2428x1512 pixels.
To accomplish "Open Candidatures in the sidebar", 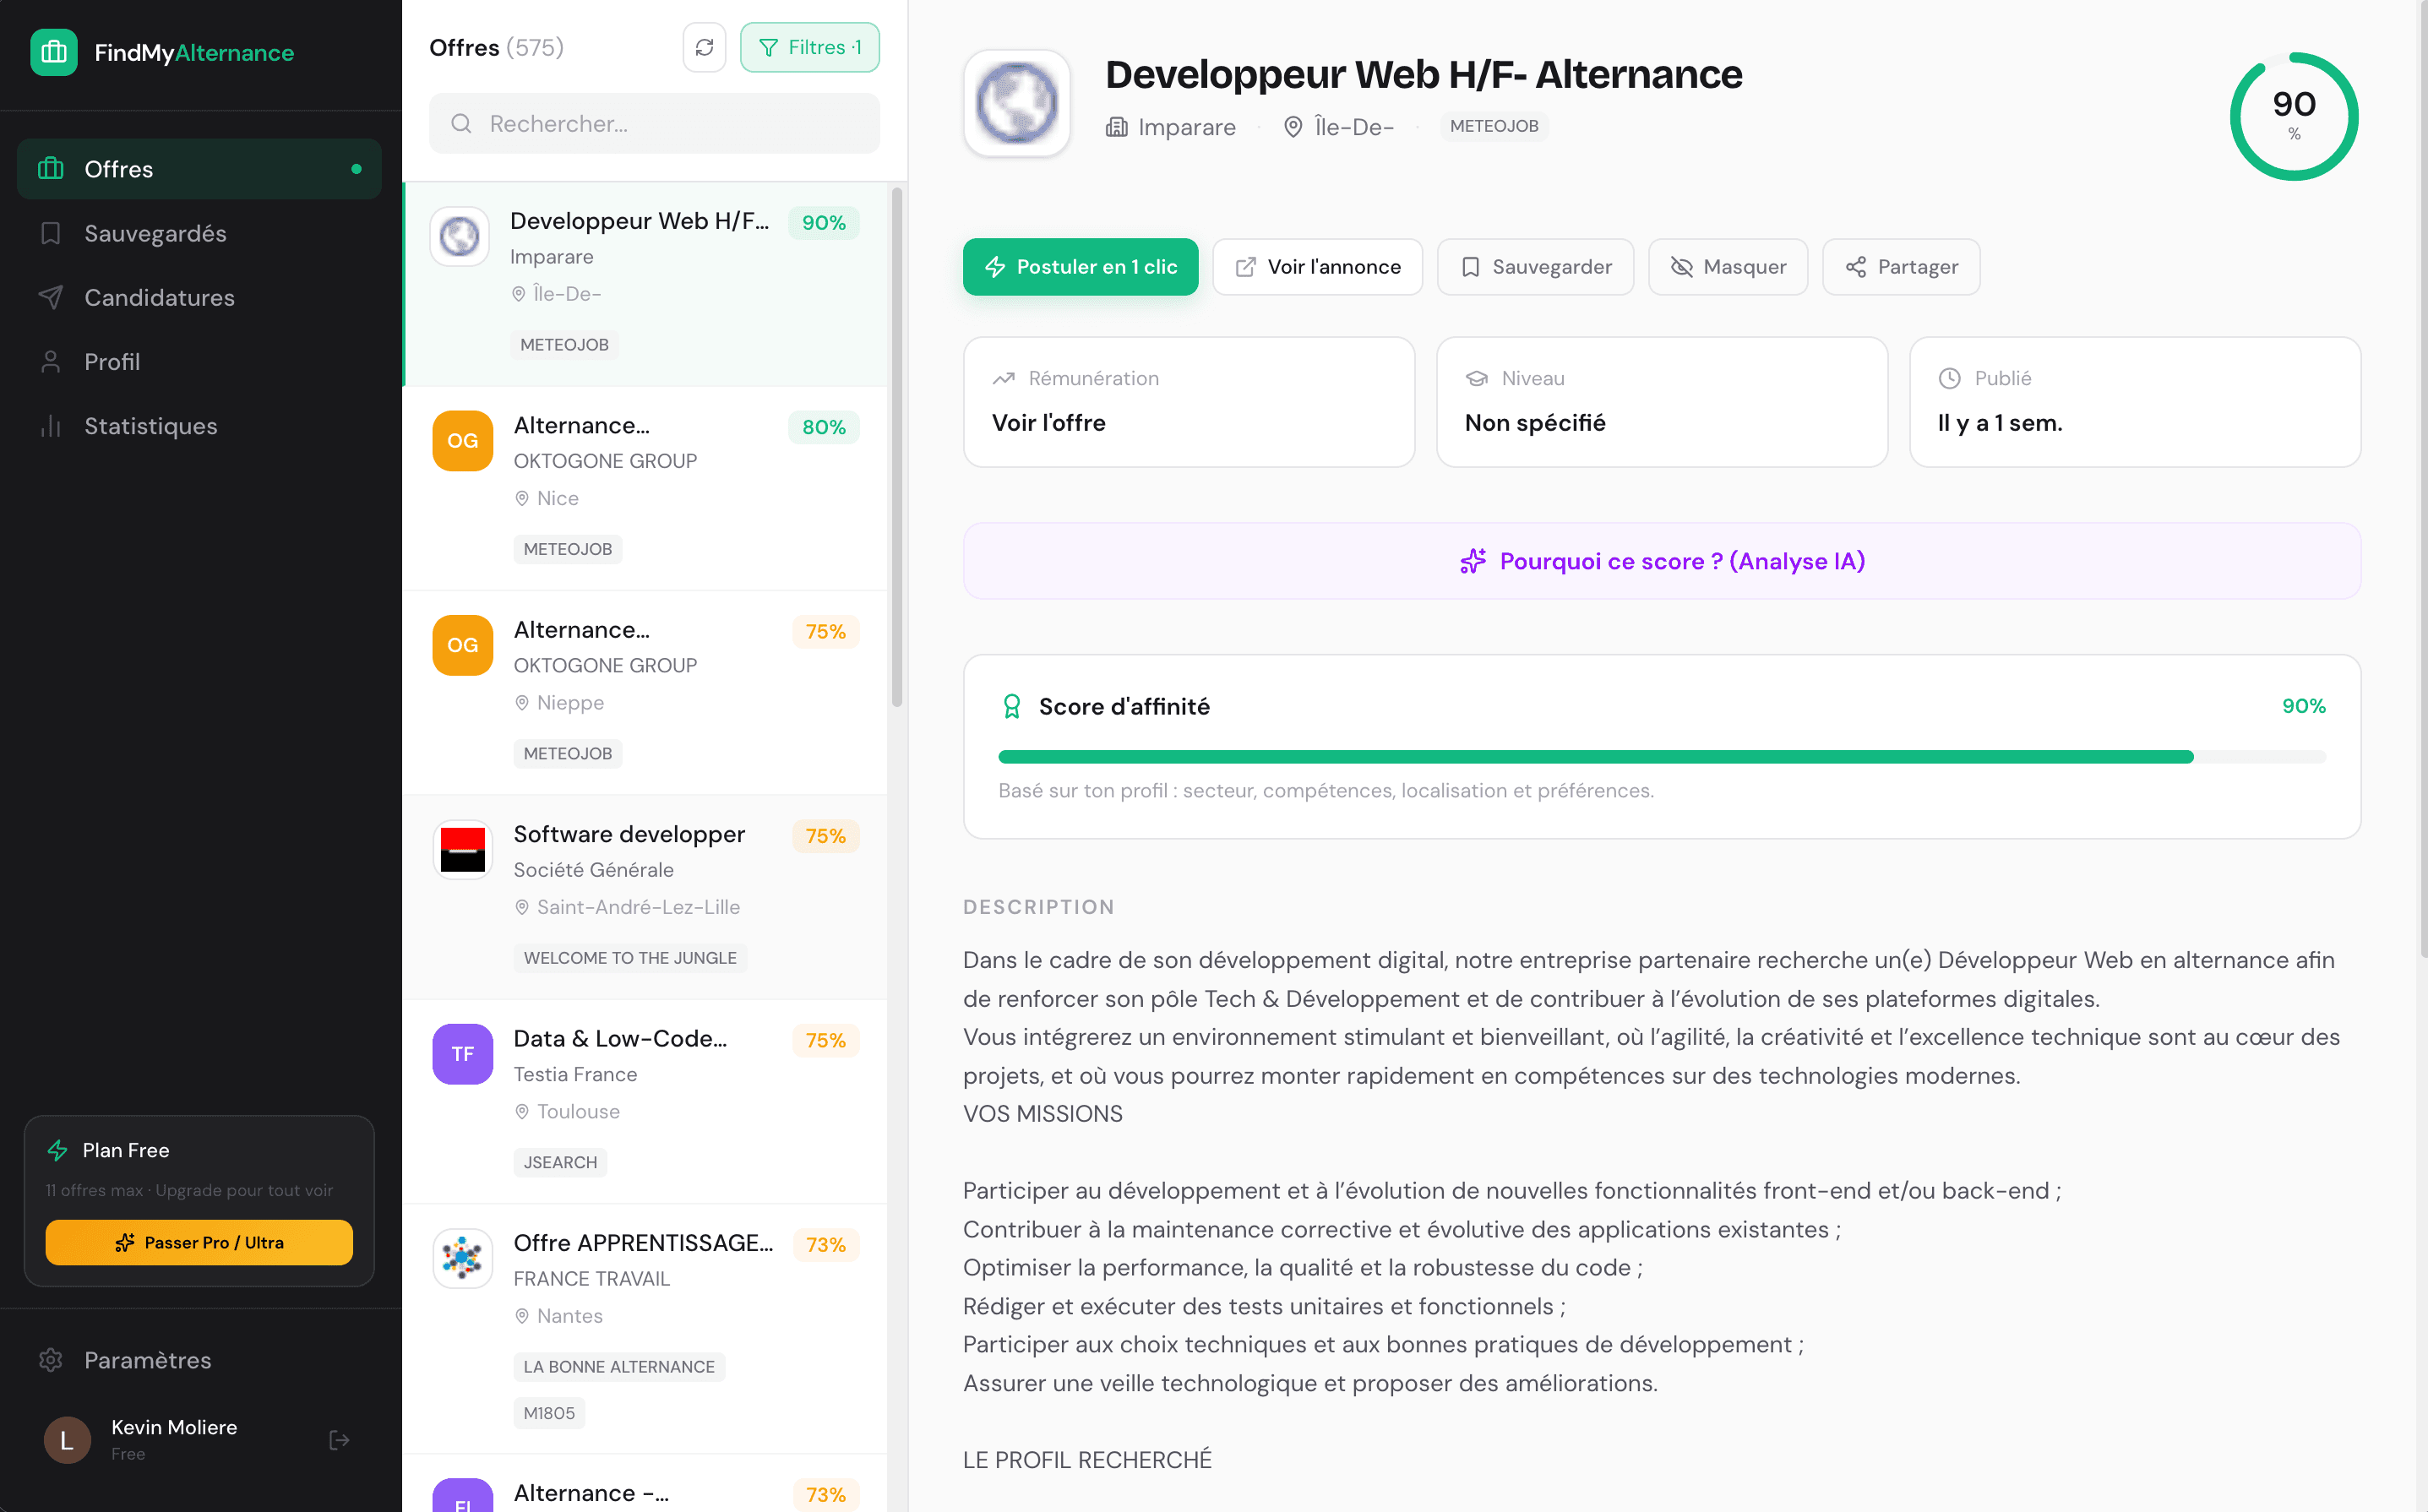I will click(x=199, y=297).
